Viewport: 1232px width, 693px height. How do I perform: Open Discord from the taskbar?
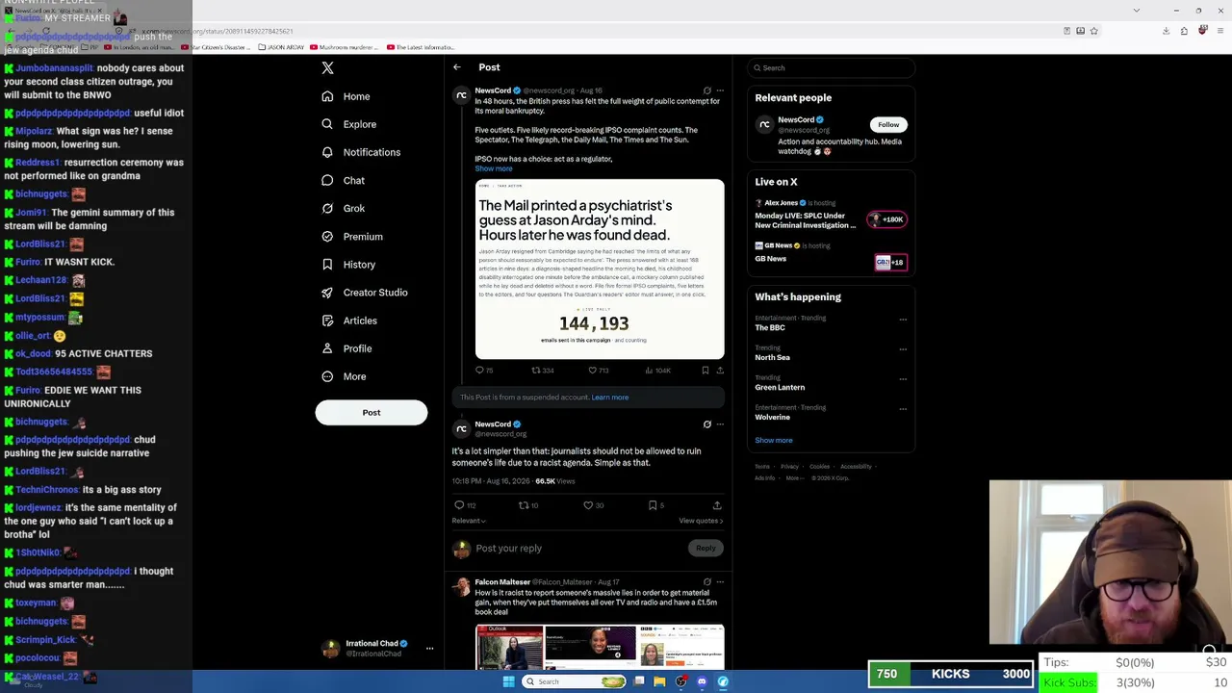(702, 681)
